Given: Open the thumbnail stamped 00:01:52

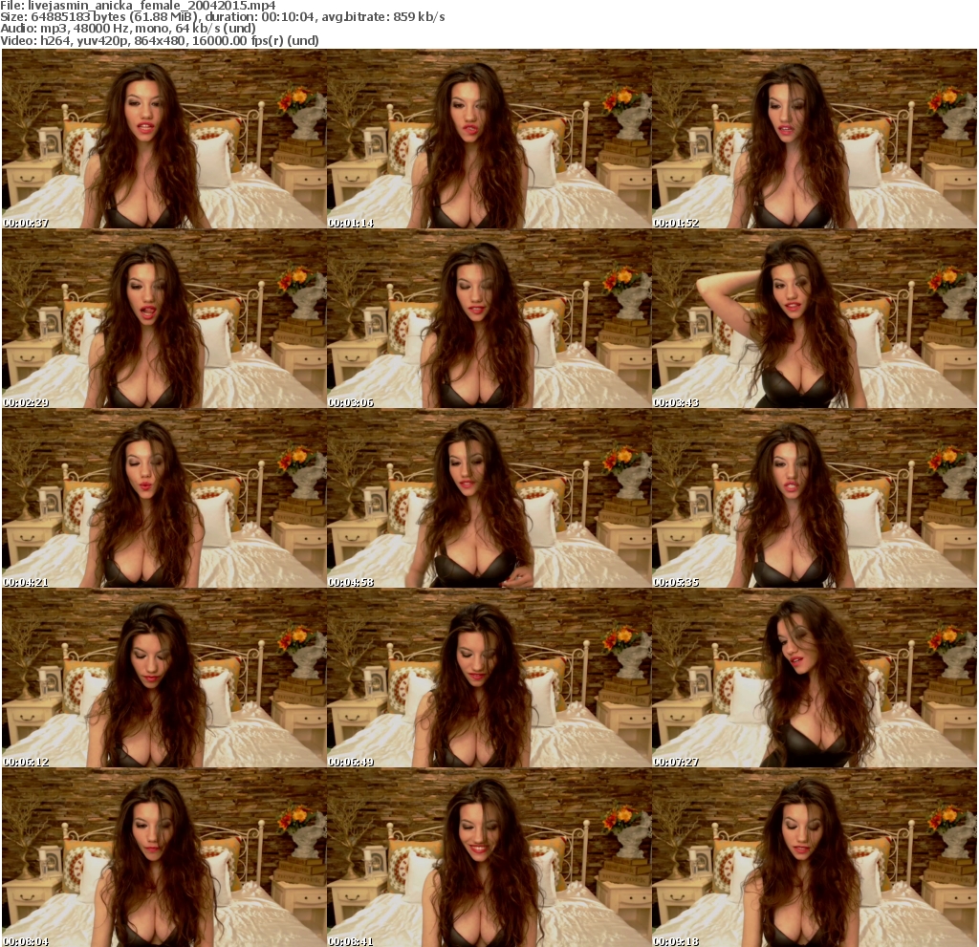Looking at the screenshot, I should pyautogui.click(x=815, y=139).
